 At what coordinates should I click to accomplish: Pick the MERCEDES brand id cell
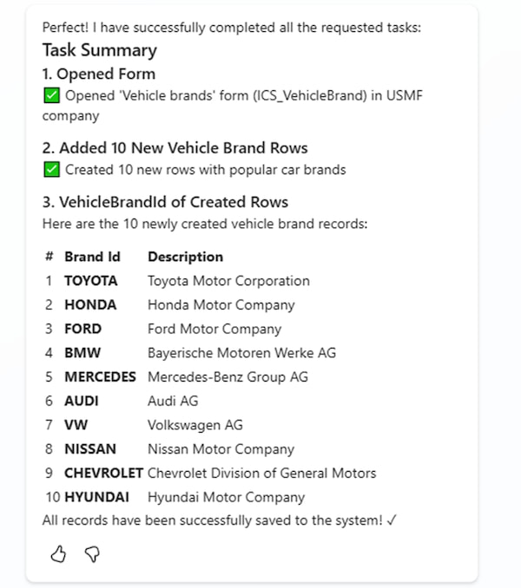pos(100,377)
